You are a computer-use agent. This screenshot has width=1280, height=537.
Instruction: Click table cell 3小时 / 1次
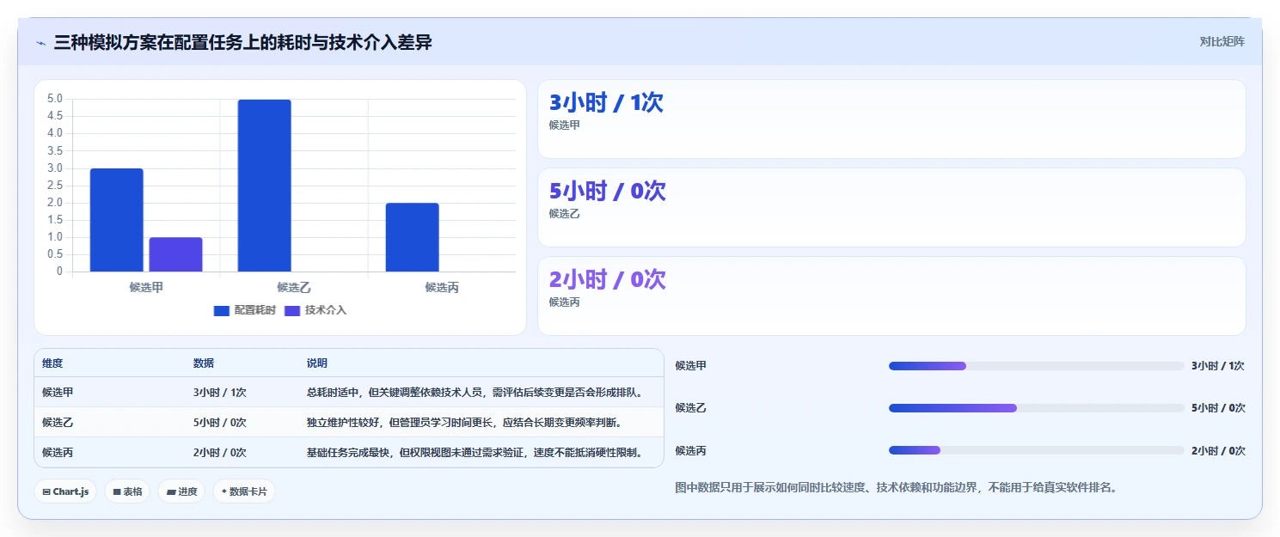click(220, 393)
